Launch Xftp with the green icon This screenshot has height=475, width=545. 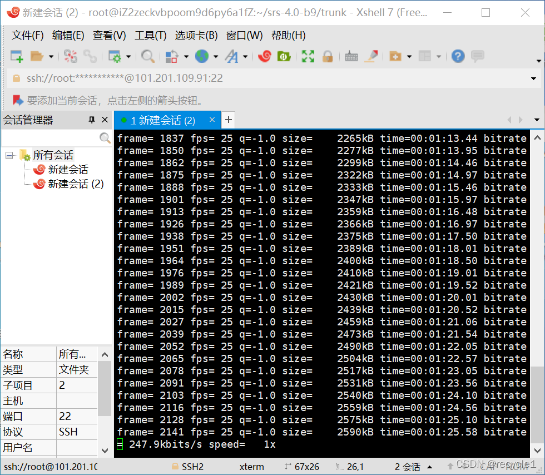(x=284, y=56)
